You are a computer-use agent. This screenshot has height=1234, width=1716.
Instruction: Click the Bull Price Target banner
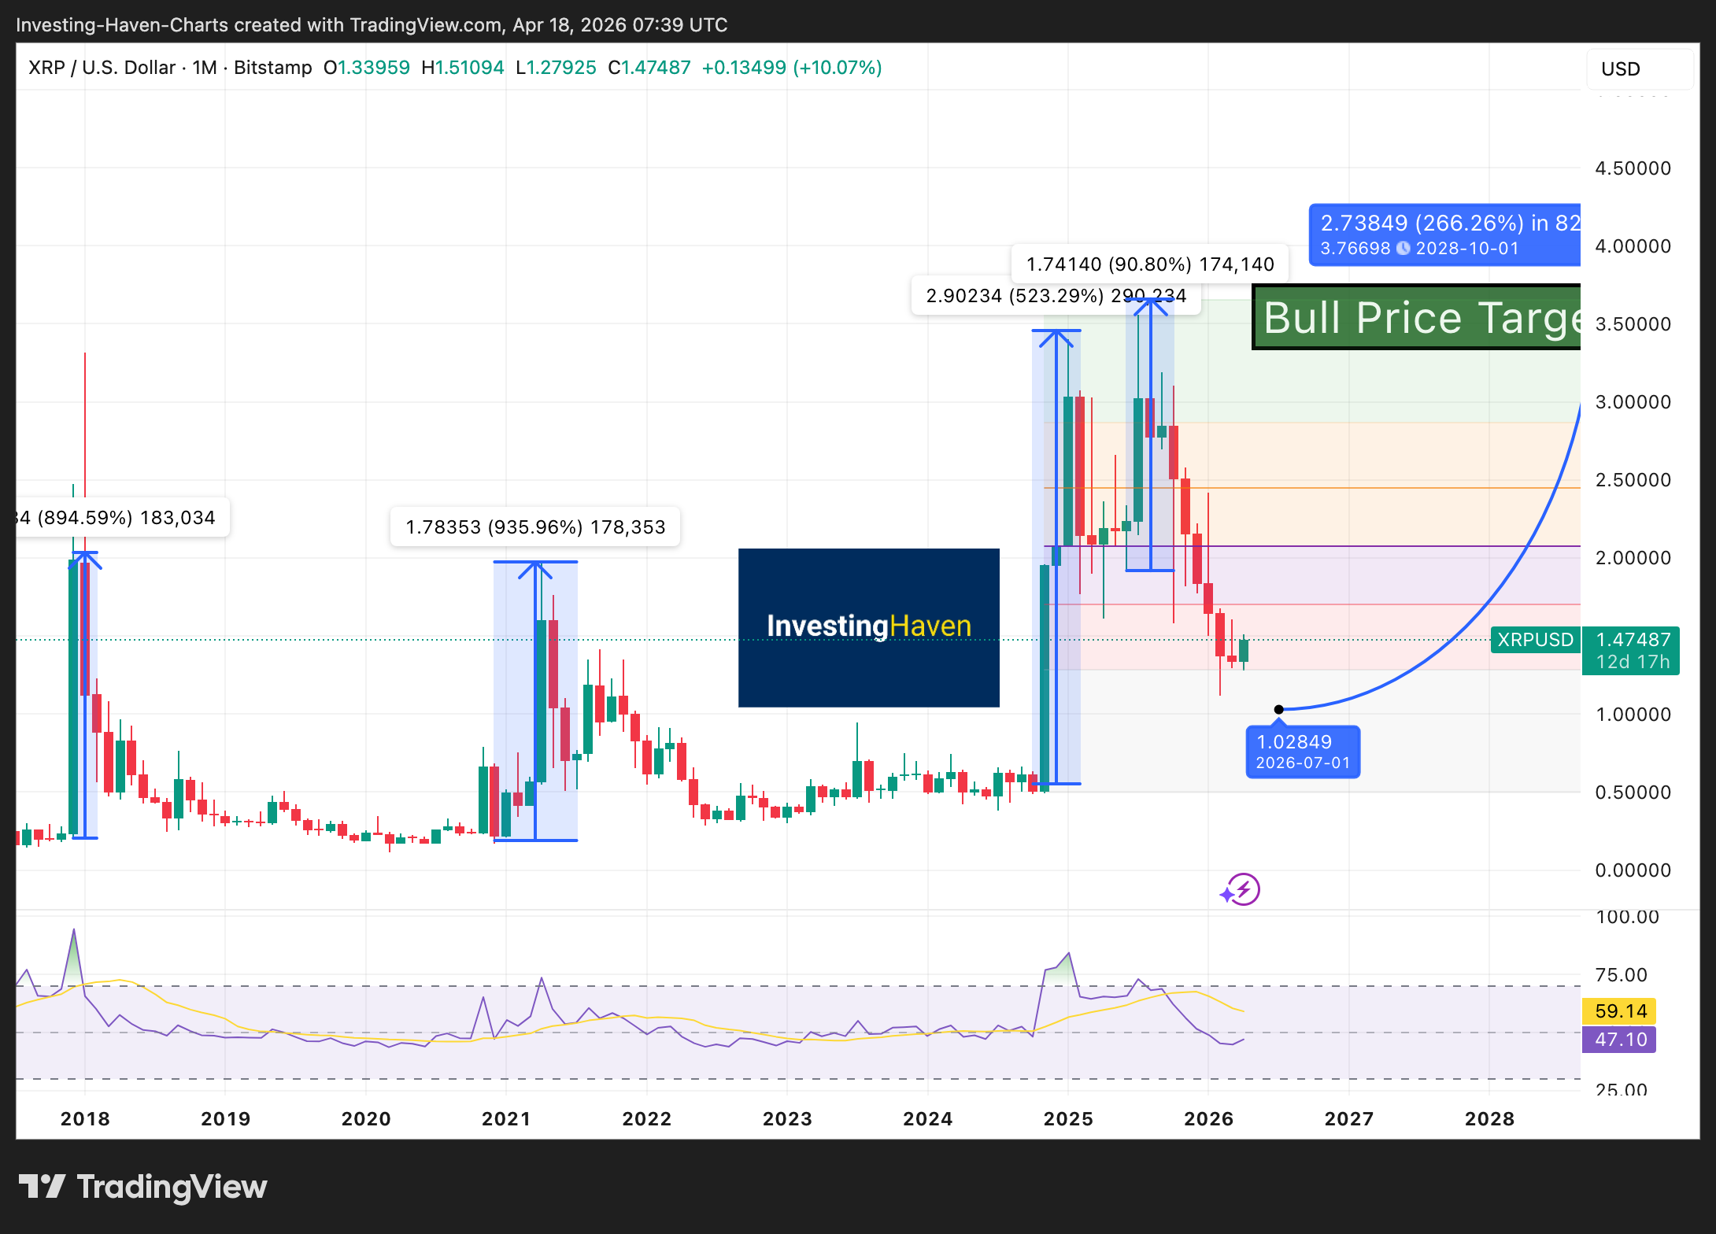[1417, 317]
